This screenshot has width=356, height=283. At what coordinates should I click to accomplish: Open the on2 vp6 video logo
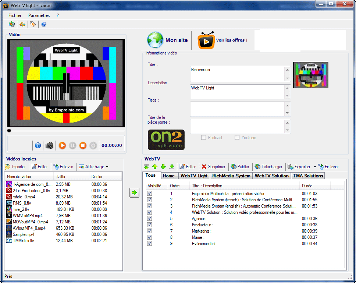pyautogui.click(x=166, y=140)
